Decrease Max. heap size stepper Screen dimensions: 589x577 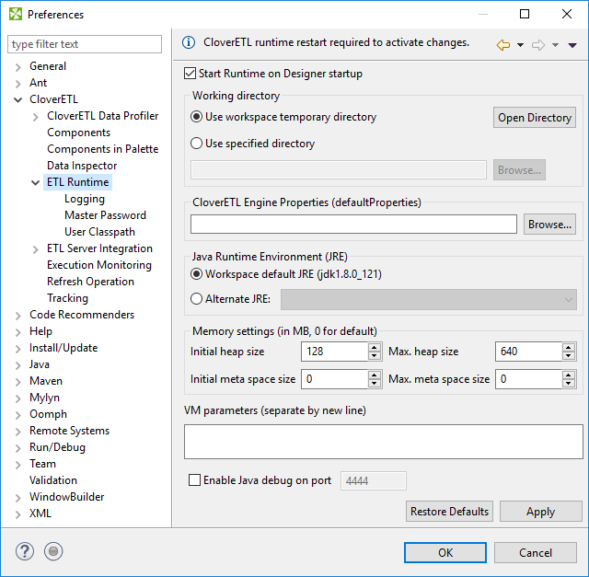coord(569,356)
